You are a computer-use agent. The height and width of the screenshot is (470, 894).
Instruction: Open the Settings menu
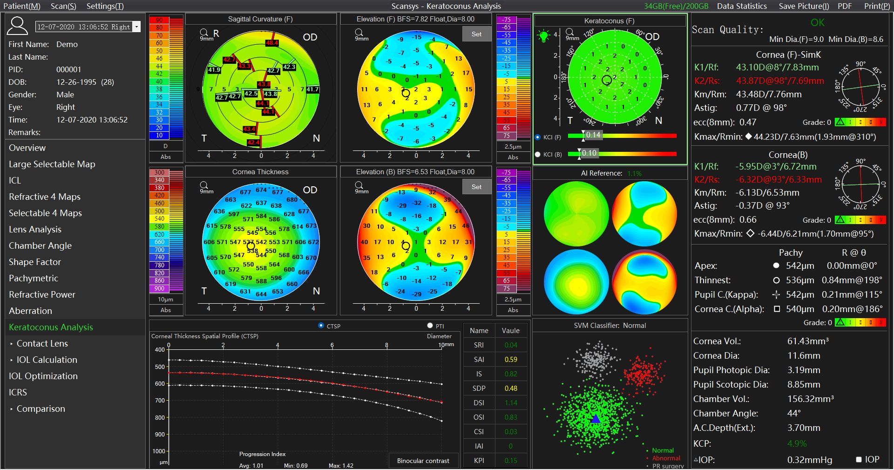click(x=105, y=6)
